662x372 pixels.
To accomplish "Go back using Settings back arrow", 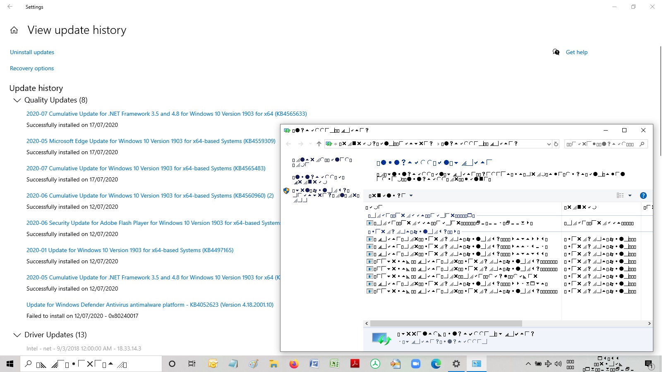I will point(10,7).
